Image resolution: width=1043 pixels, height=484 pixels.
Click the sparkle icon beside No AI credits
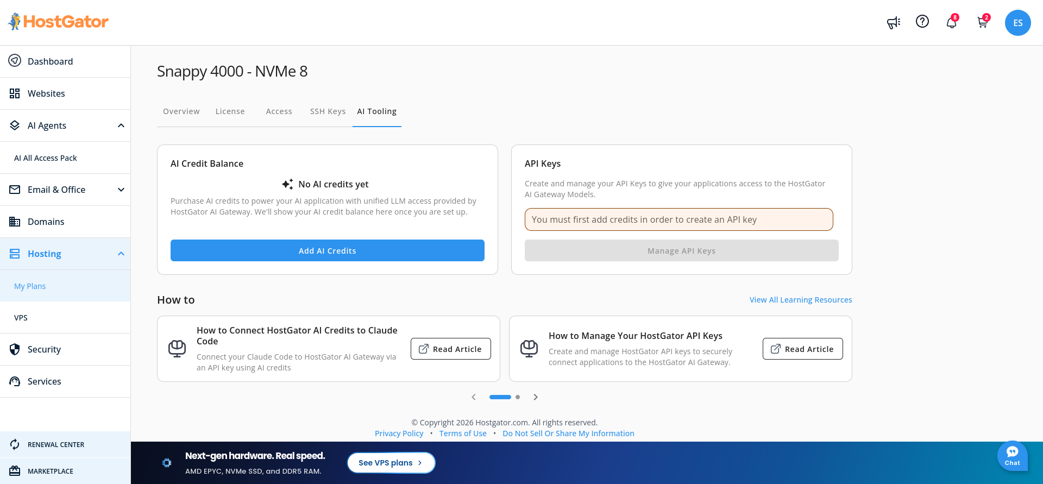coord(287,184)
